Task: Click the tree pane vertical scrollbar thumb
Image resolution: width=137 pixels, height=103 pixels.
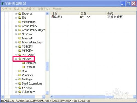Action: tap(47, 66)
